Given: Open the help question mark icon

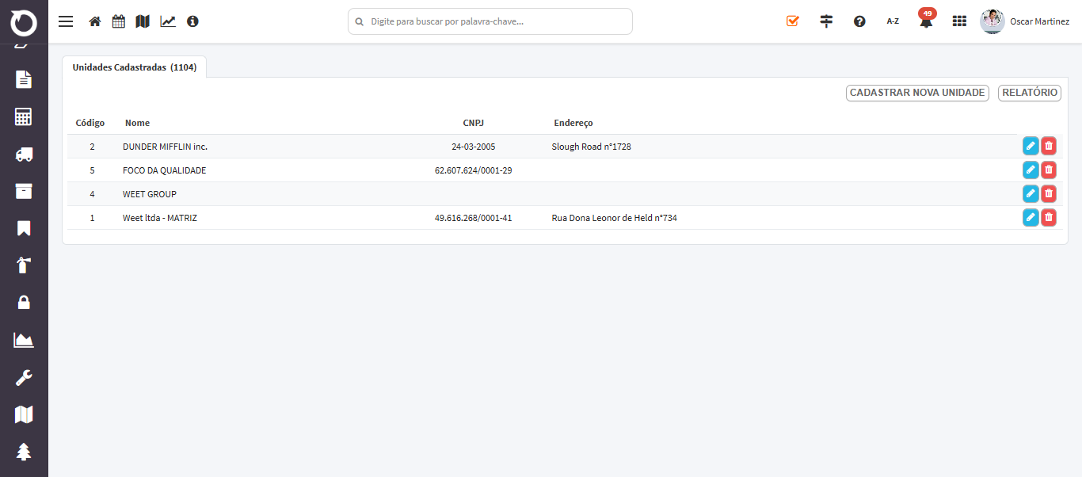Looking at the screenshot, I should 859,21.
